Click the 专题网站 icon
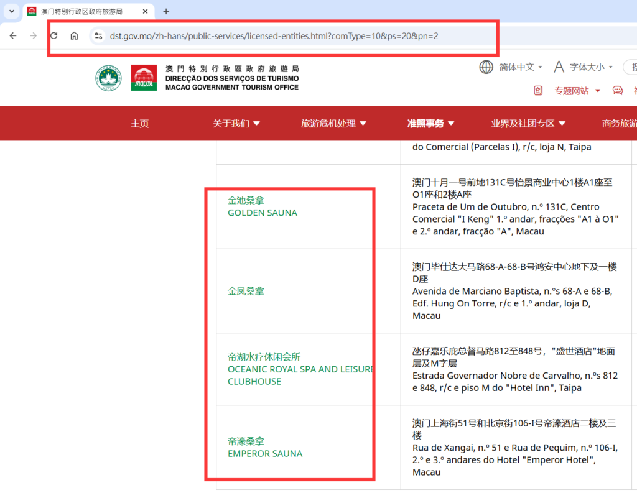Screen dimensions: 637x493 tap(538, 91)
